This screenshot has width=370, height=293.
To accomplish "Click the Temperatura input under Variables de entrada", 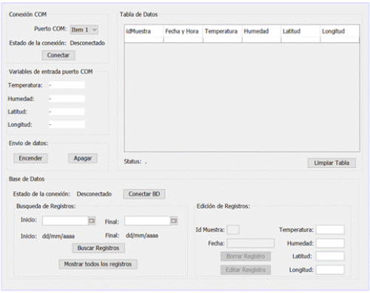I will pos(67,85).
